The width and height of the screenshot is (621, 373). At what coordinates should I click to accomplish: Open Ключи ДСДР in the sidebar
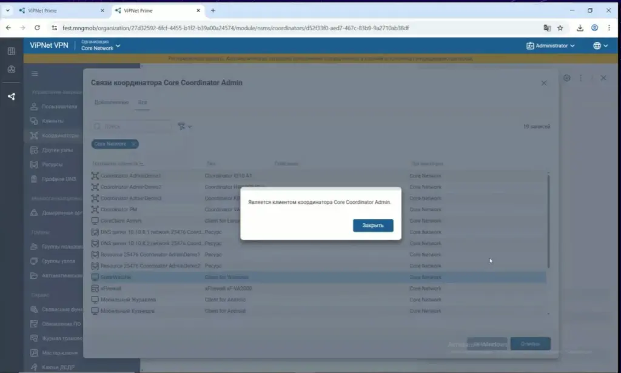click(x=52, y=367)
